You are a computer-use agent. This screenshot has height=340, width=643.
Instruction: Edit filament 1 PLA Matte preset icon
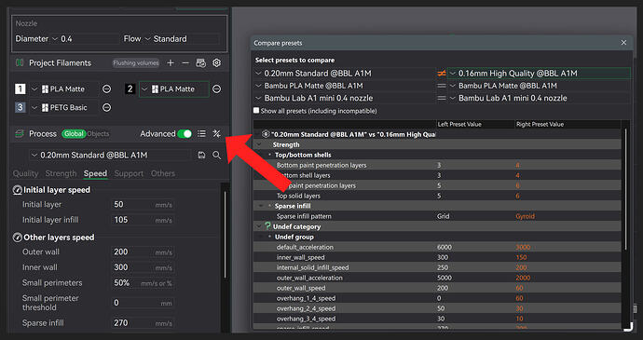pos(106,89)
